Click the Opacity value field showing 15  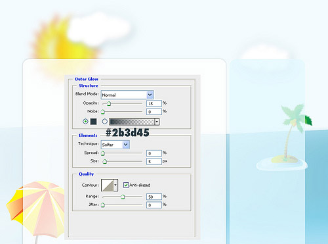coord(154,103)
